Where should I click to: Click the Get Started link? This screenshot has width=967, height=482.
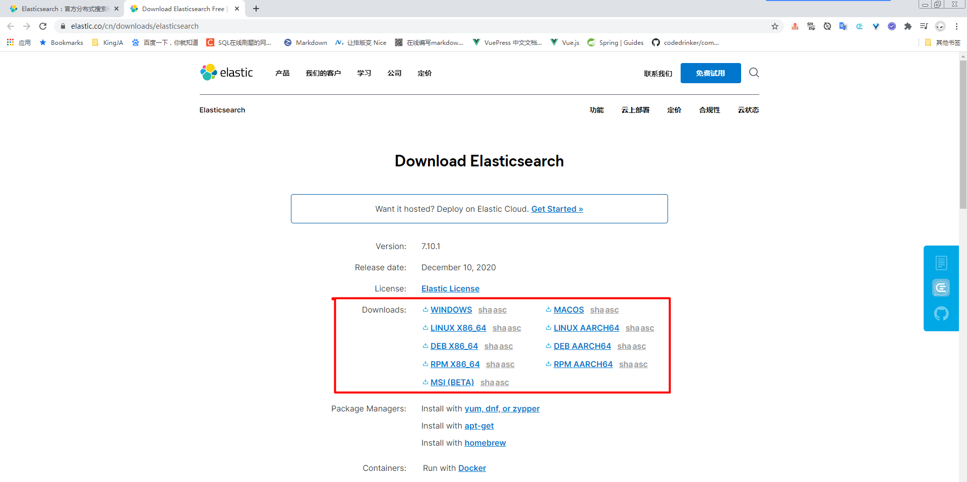(557, 209)
